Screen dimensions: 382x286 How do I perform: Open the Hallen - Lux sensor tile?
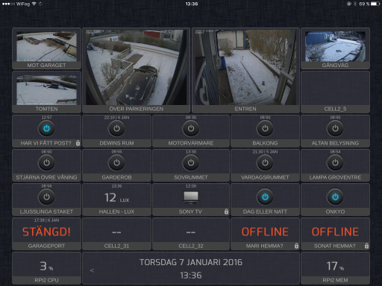[116, 200]
